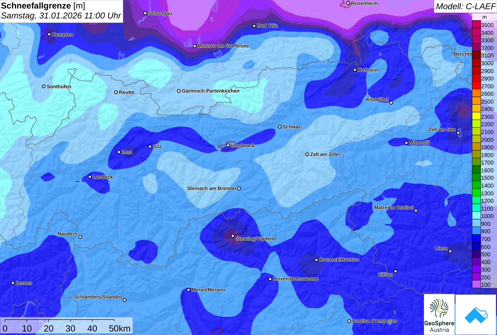Click the 'Meran/Merano' label
The width and height of the screenshot is (497, 335).
coord(208,290)
